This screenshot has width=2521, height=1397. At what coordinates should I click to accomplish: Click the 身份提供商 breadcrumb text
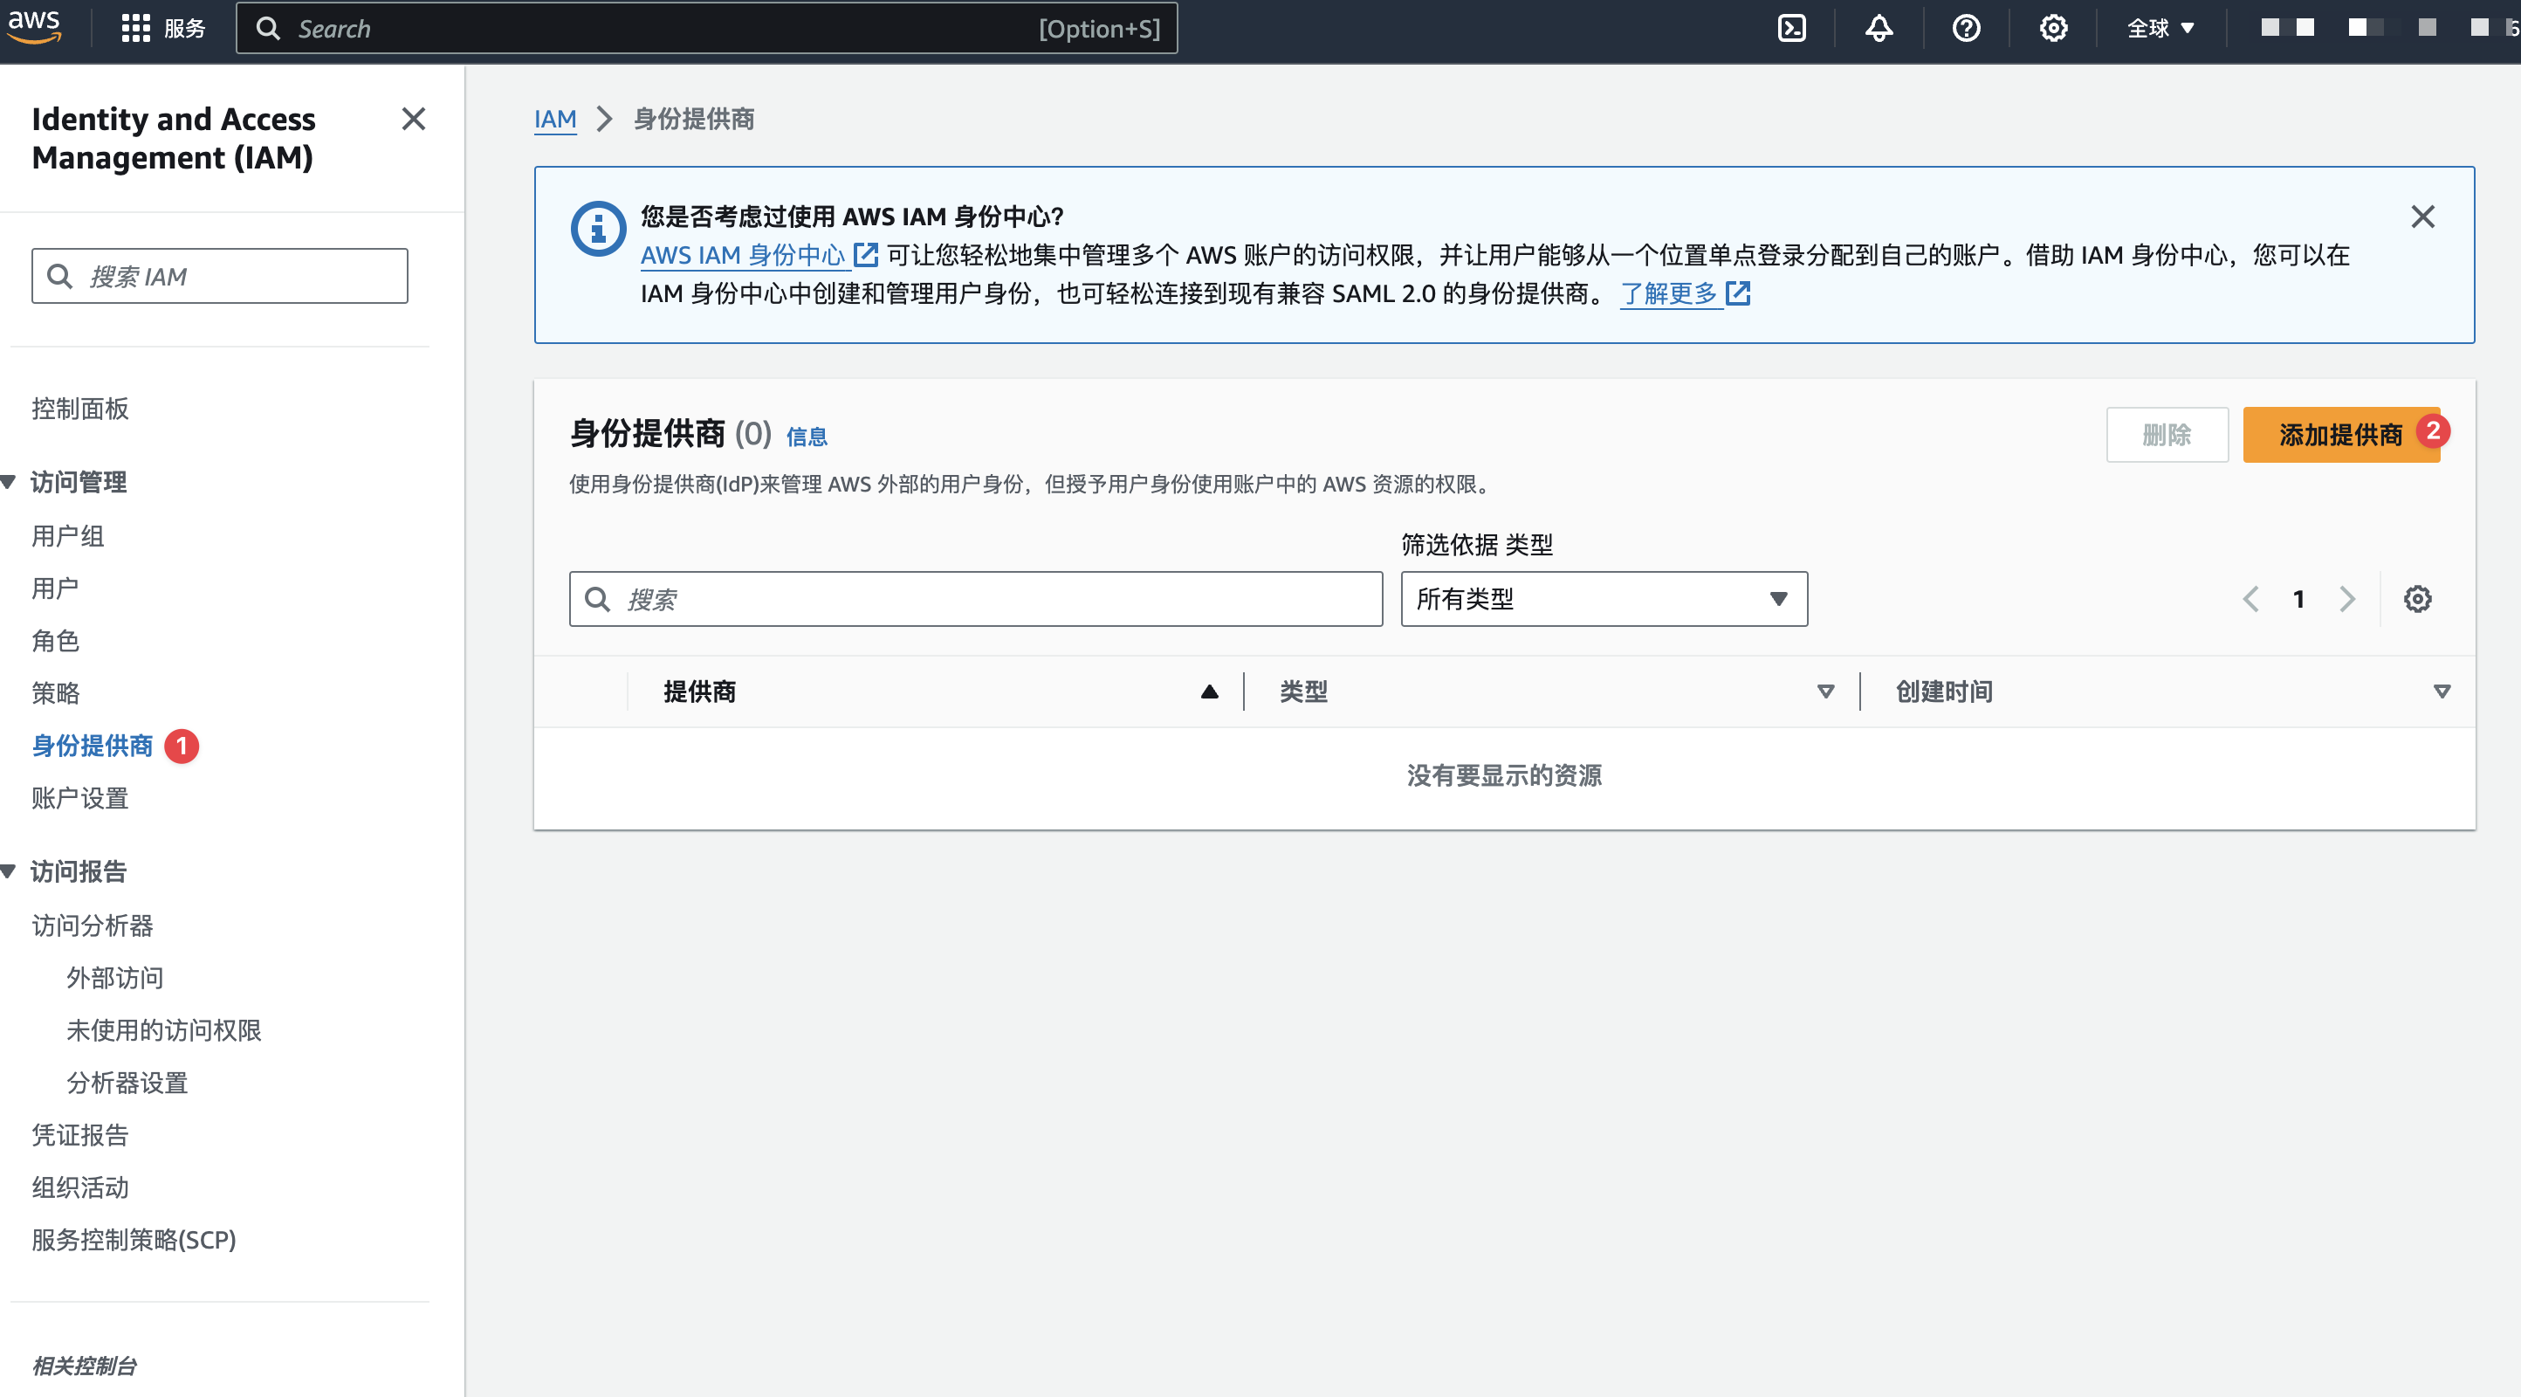click(x=694, y=119)
